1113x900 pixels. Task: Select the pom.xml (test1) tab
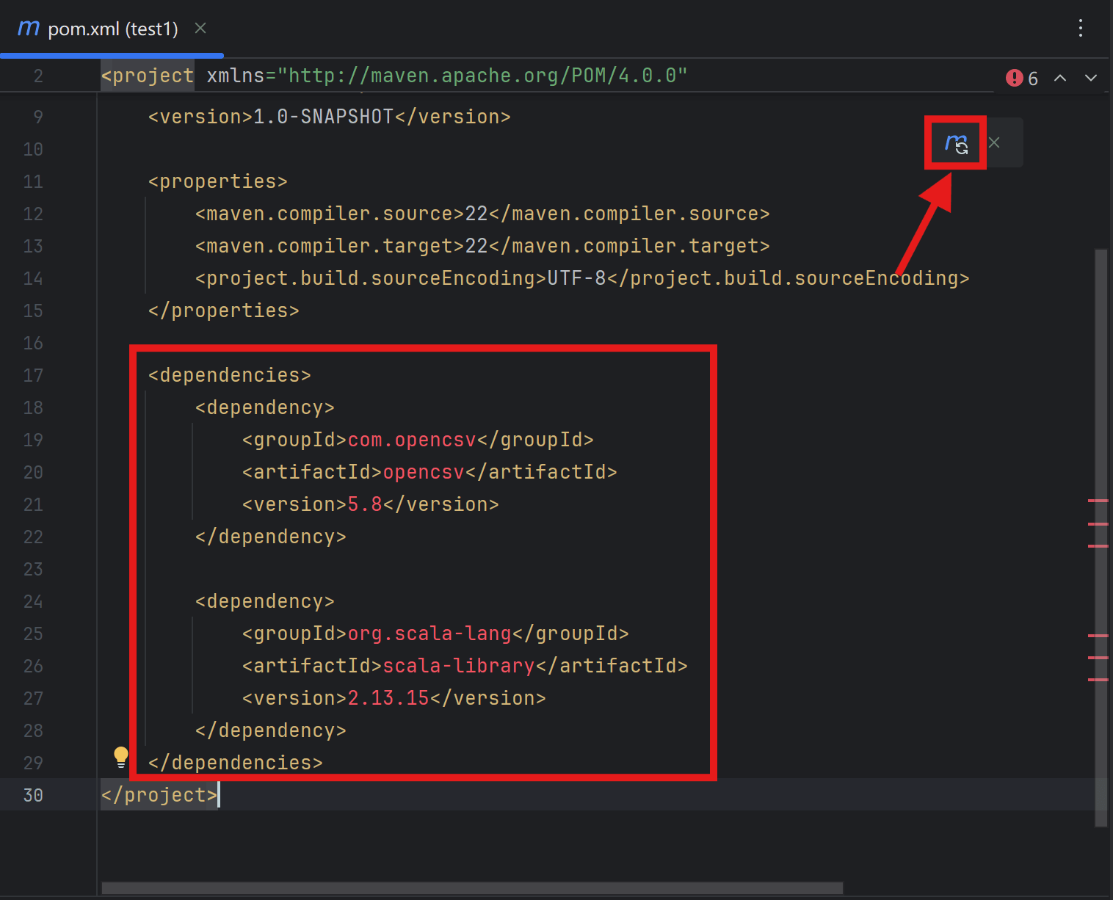tap(112, 29)
